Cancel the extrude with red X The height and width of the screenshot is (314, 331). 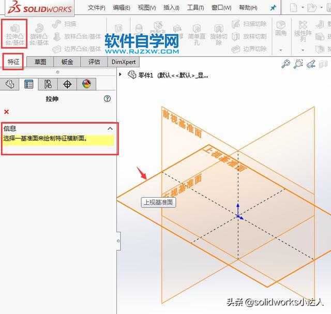[7, 112]
